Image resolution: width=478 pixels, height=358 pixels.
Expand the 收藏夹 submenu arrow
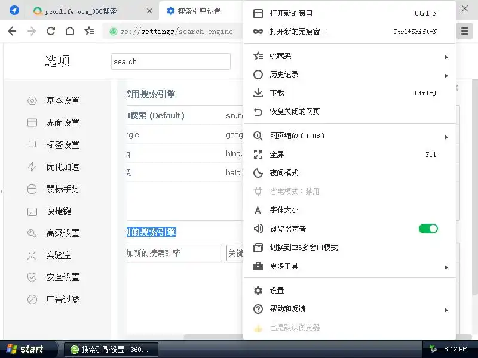pyautogui.click(x=446, y=57)
